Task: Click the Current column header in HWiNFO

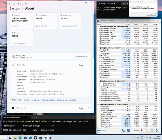Action: pyautogui.click(x=126, y=24)
